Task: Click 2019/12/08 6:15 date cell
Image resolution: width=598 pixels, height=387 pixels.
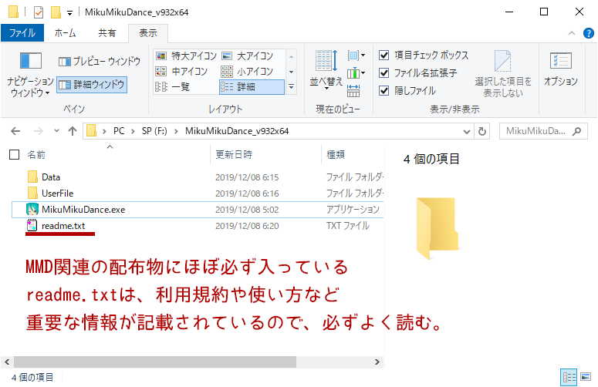Action: click(247, 177)
